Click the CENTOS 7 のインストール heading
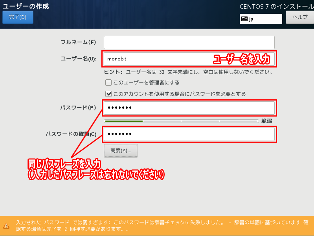 [x=277, y=7]
